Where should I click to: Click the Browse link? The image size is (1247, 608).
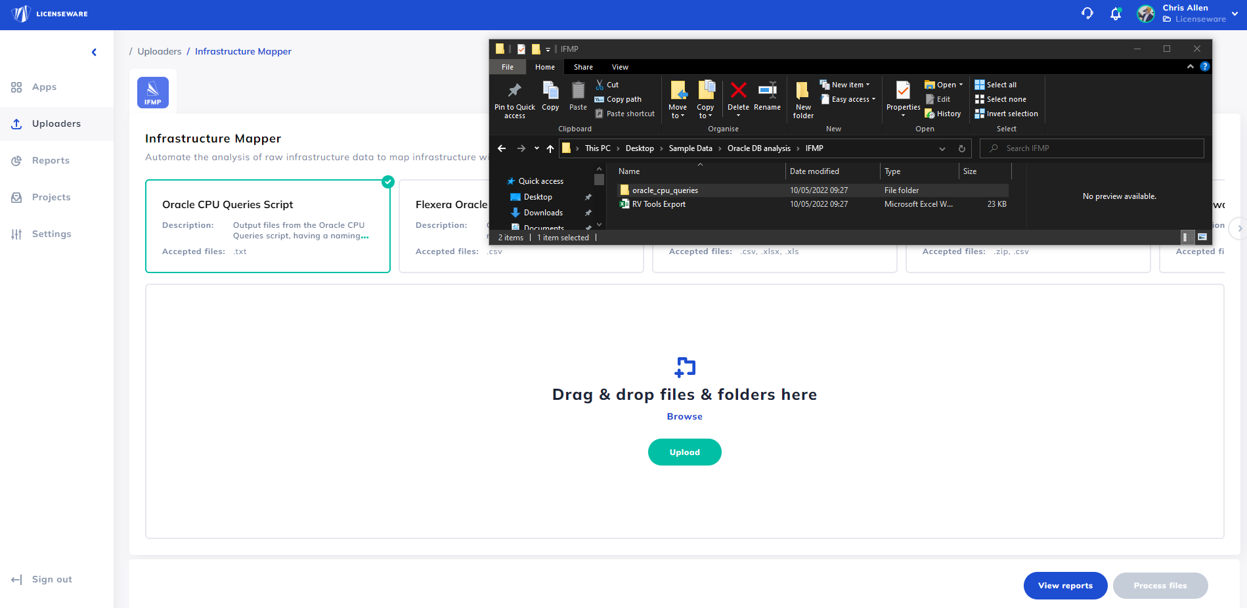pyautogui.click(x=685, y=416)
